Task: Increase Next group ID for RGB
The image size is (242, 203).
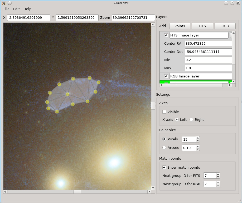Action: click(218, 183)
